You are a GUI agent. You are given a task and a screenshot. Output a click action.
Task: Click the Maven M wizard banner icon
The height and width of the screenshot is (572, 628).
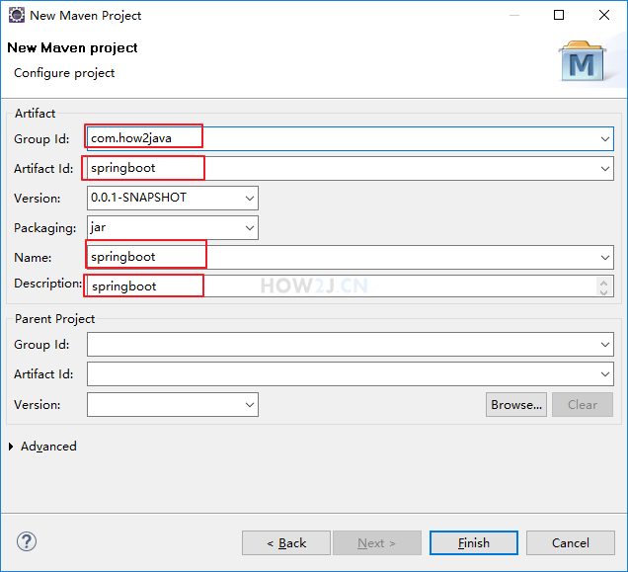point(582,60)
